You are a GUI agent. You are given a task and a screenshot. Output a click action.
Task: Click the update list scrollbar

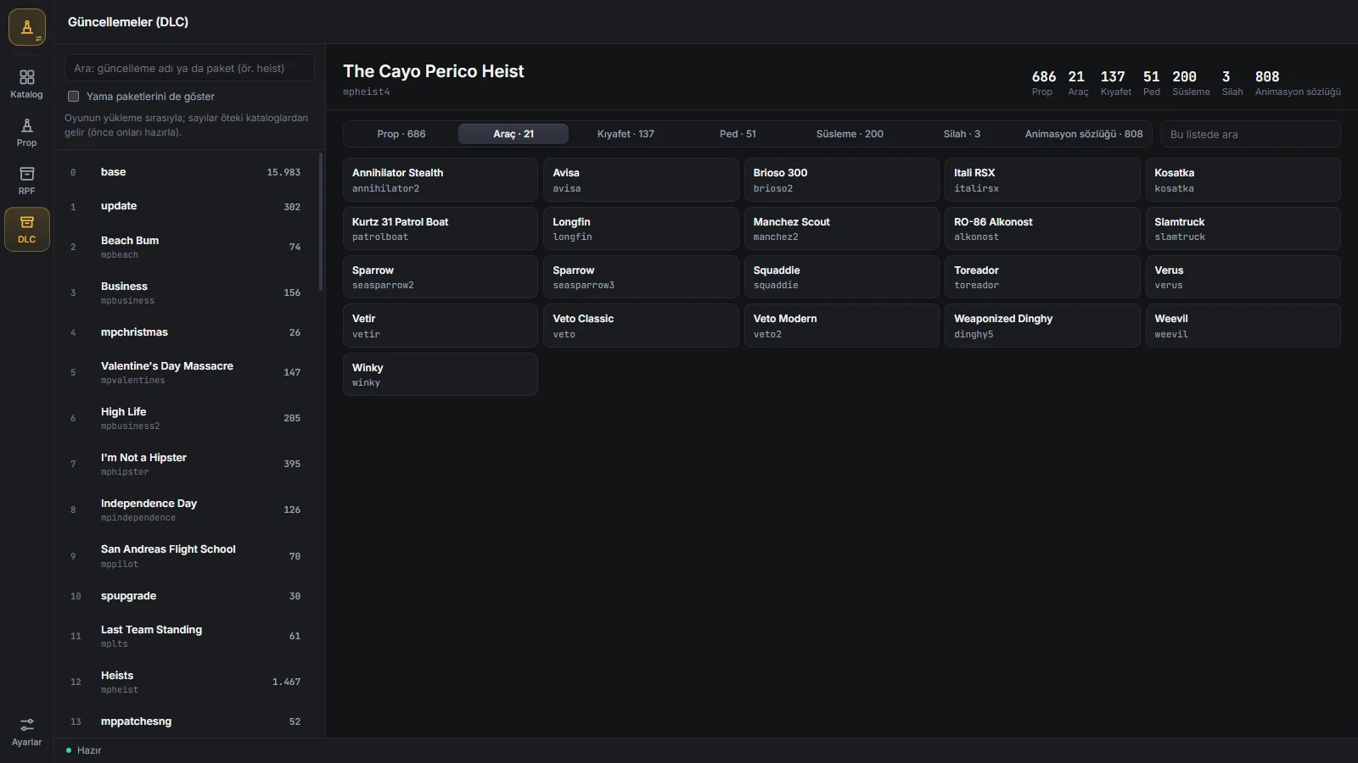321,222
